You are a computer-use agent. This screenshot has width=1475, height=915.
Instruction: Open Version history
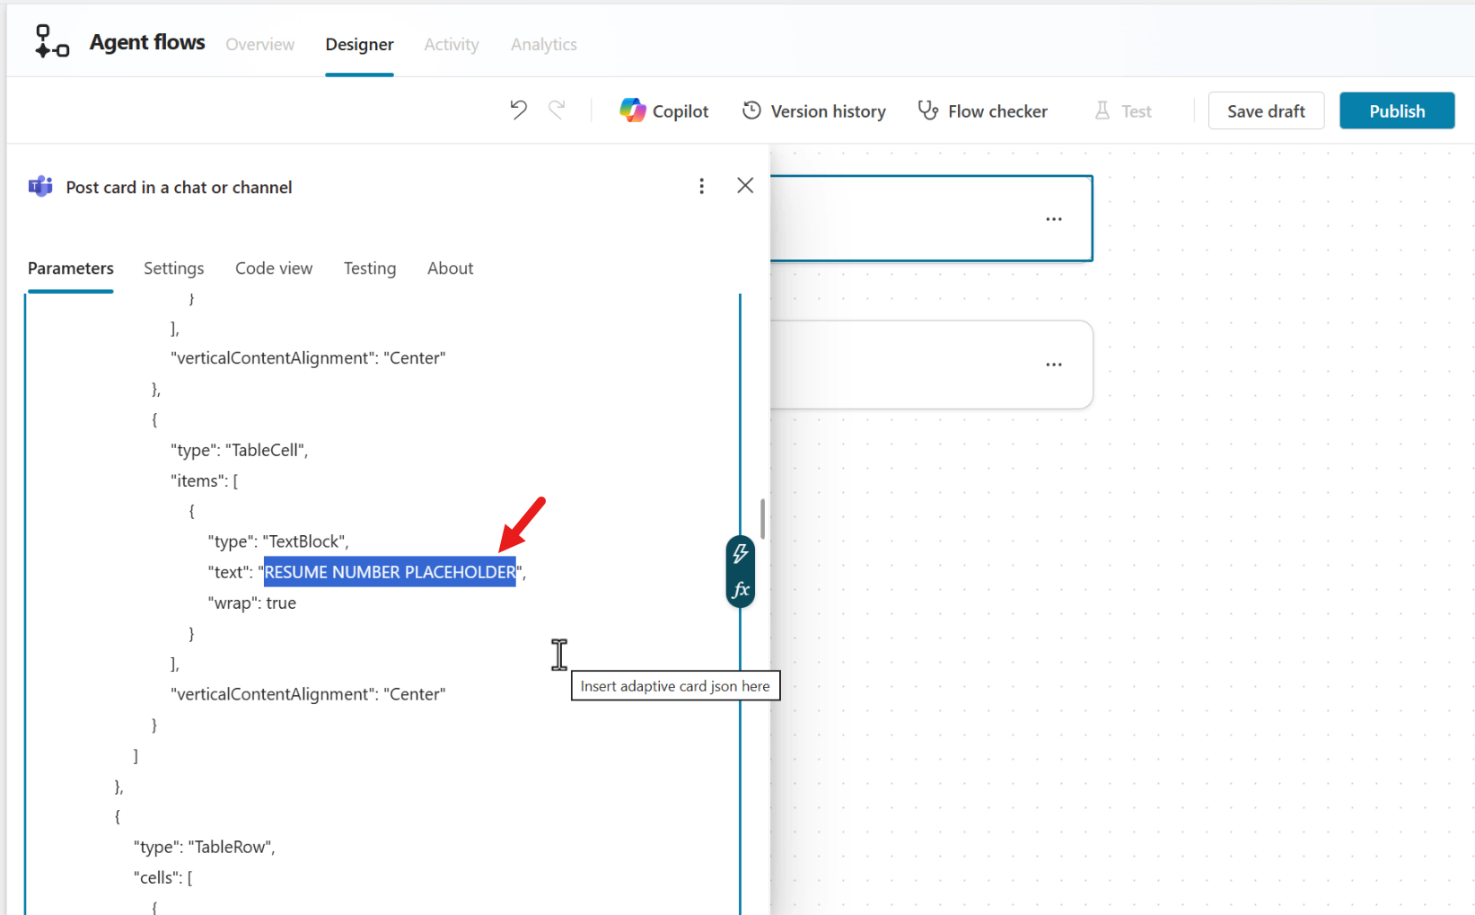(x=813, y=111)
